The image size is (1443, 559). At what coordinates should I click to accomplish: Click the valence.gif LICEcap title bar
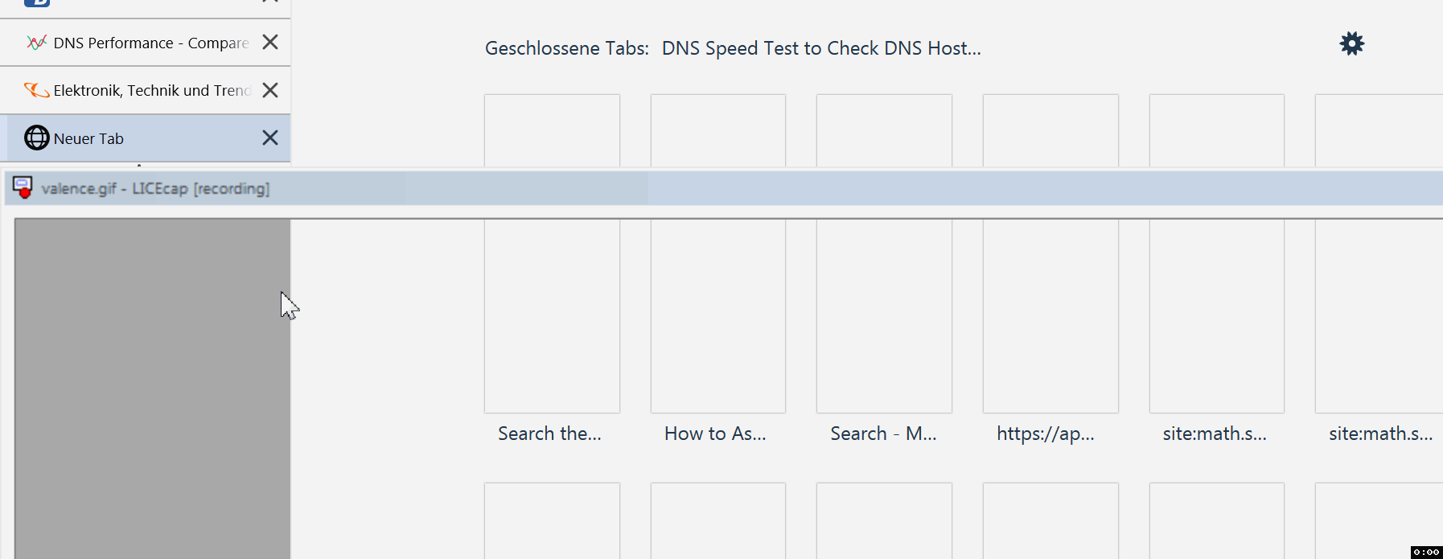tap(724, 188)
